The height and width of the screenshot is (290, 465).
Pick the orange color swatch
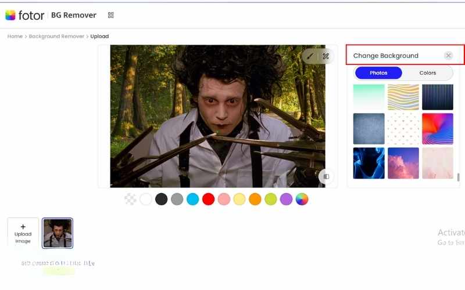click(x=255, y=199)
